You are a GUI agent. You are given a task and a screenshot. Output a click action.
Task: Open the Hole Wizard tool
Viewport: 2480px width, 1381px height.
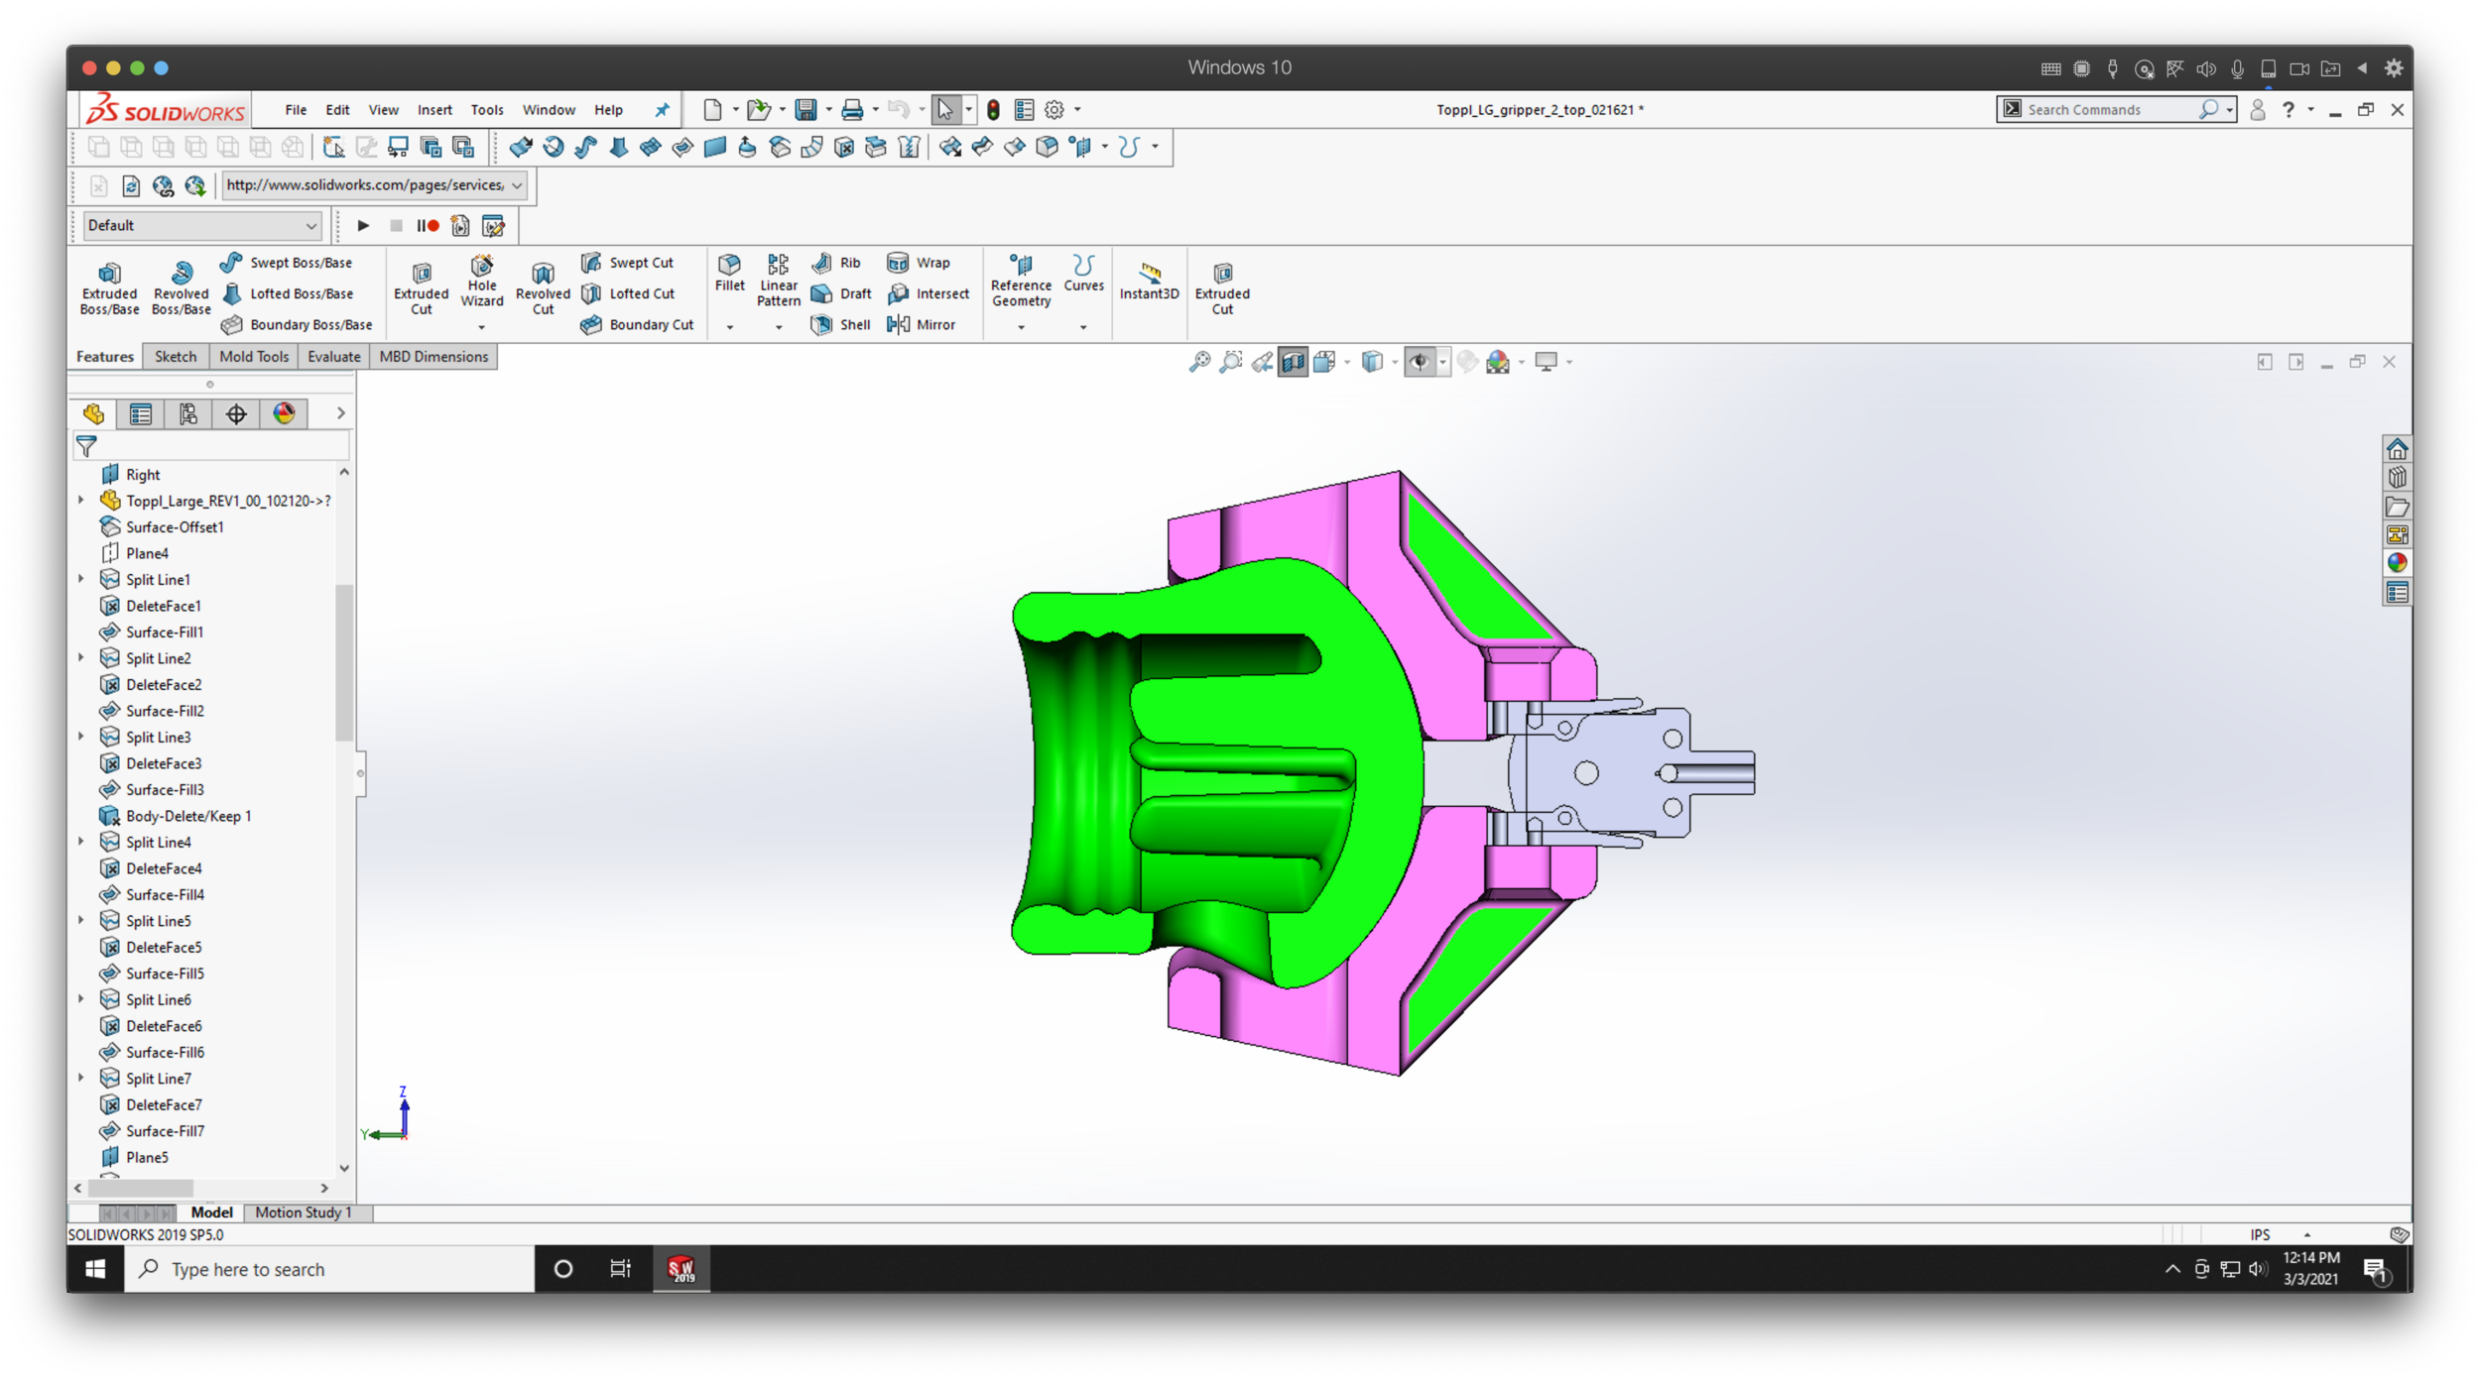tap(481, 281)
